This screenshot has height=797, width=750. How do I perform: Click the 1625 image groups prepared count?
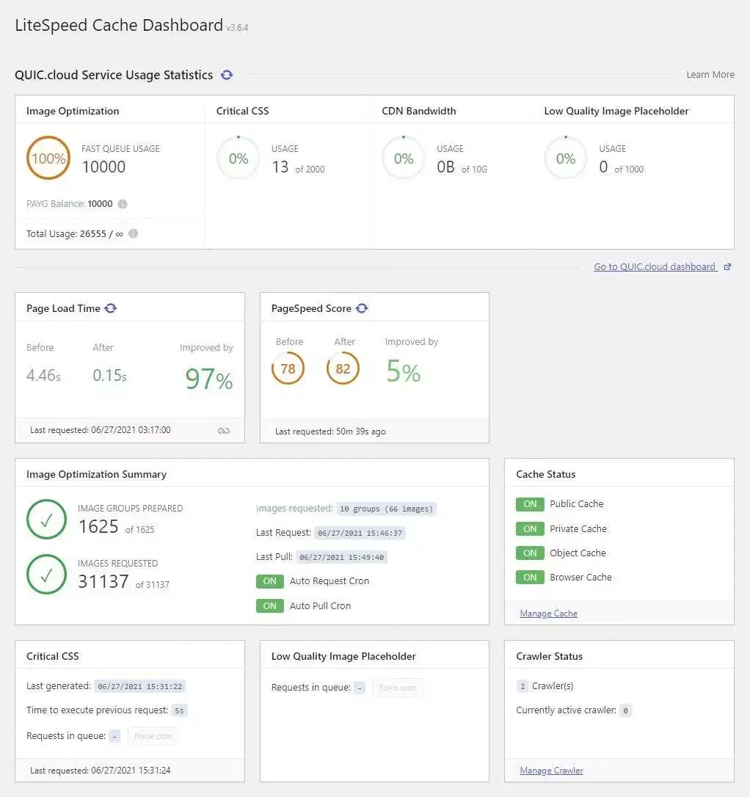pyautogui.click(x=98, y=527)
